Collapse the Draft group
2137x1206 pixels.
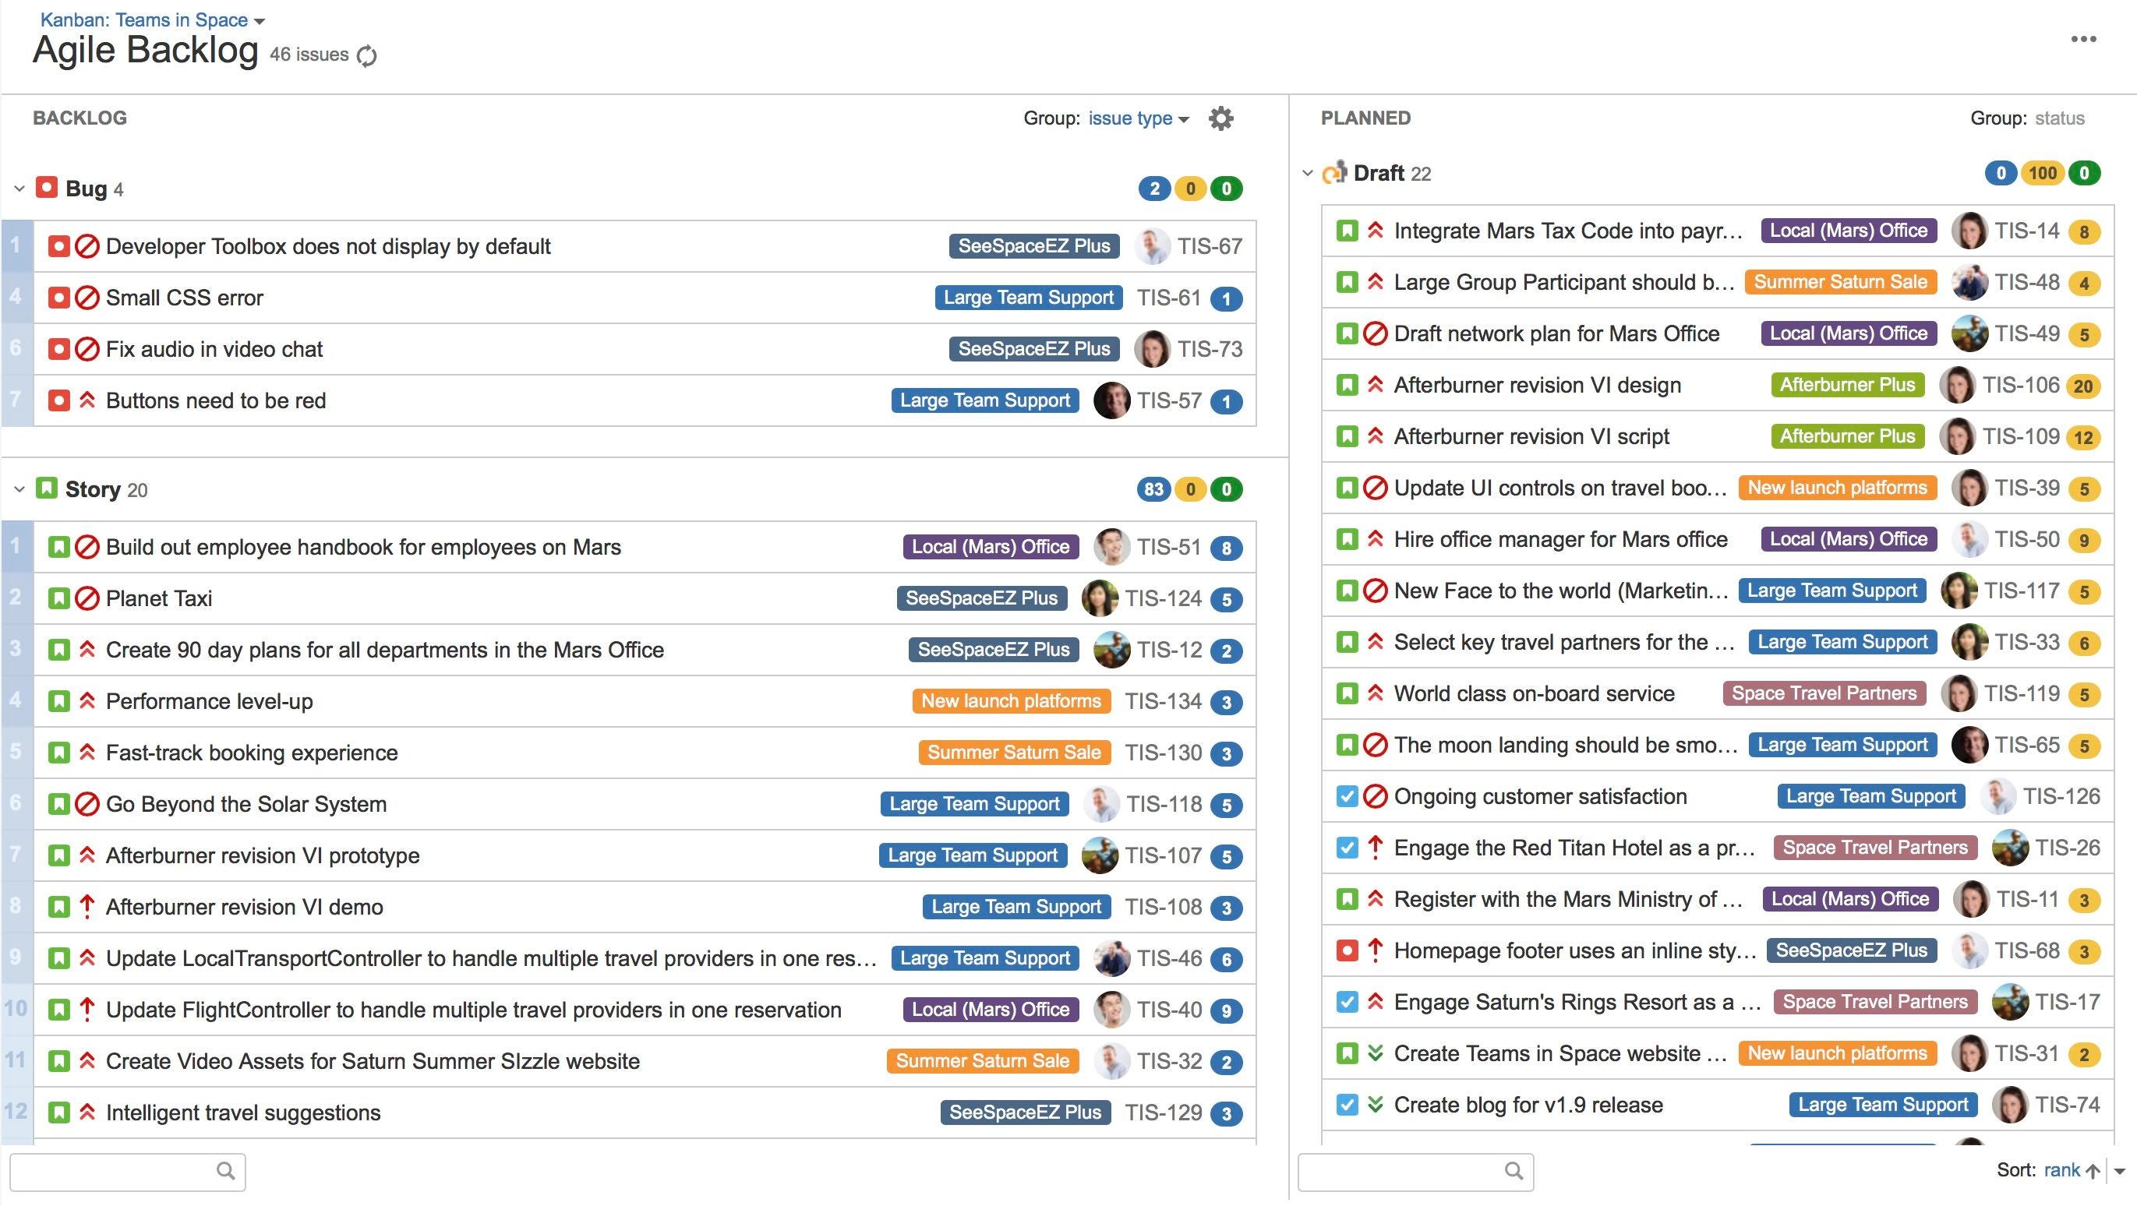click(x=1308, y=174)
